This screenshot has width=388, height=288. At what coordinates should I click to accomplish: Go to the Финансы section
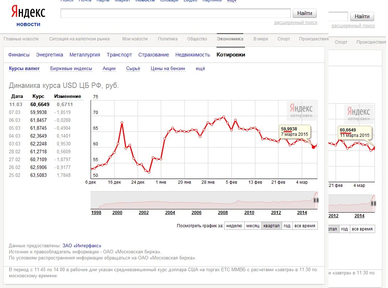[x=19, y=55]
